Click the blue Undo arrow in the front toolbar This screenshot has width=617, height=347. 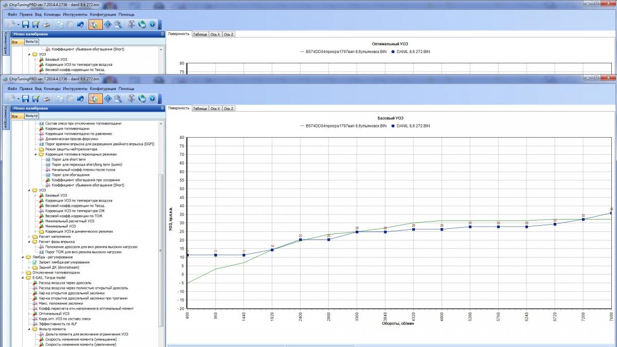click(x=80, y=98)
